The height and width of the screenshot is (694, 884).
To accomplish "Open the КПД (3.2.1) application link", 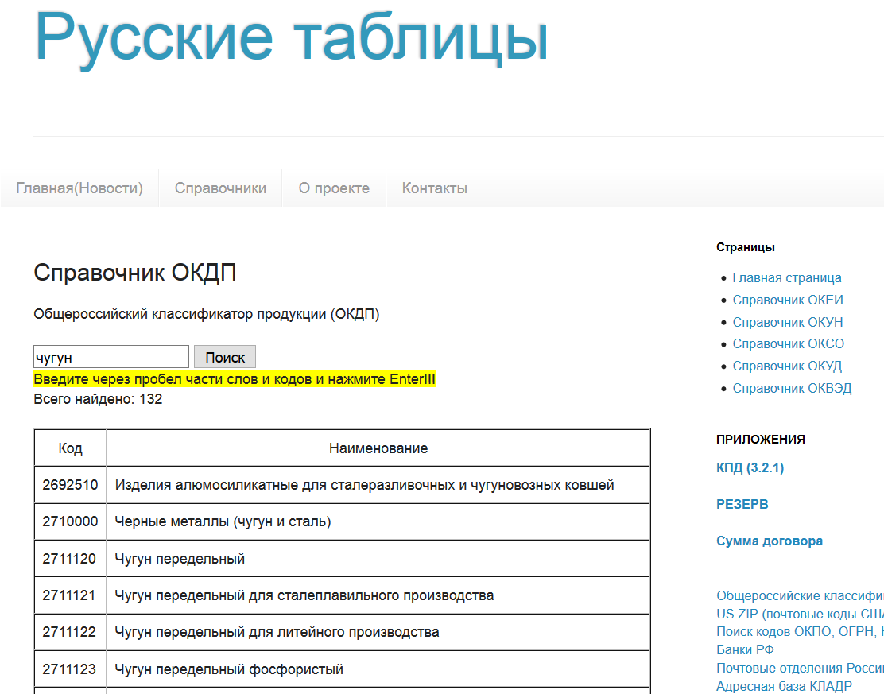I will (750, 467).
